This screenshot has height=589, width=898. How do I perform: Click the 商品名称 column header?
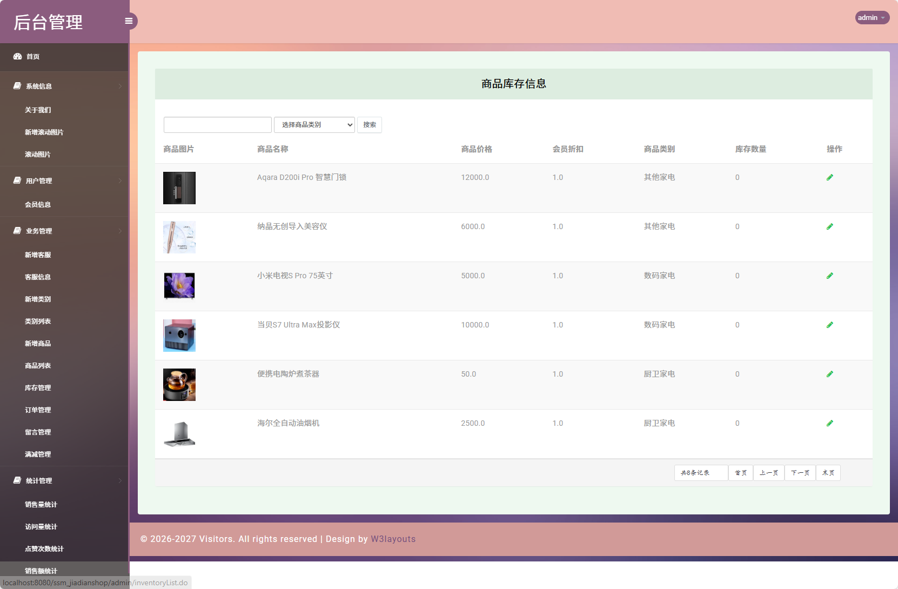pos(273,149)
